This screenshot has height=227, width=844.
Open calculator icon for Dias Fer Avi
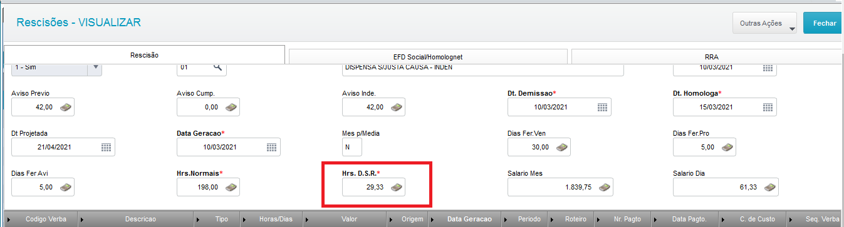point(66,186)
